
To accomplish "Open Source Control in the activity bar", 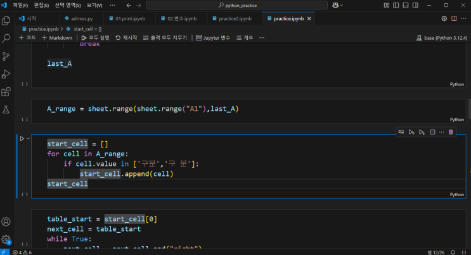I will pyautogui.click(x=6, y=56).
